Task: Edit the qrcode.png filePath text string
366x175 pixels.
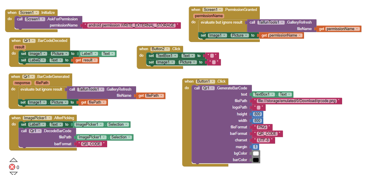Action: [296, 101]
